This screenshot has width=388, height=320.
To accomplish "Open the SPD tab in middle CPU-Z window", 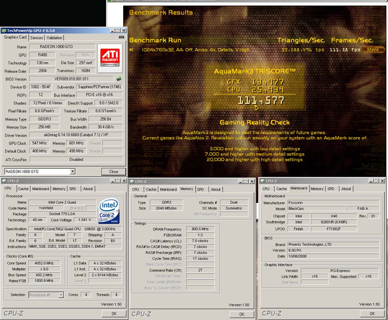I will coord(200,190).
